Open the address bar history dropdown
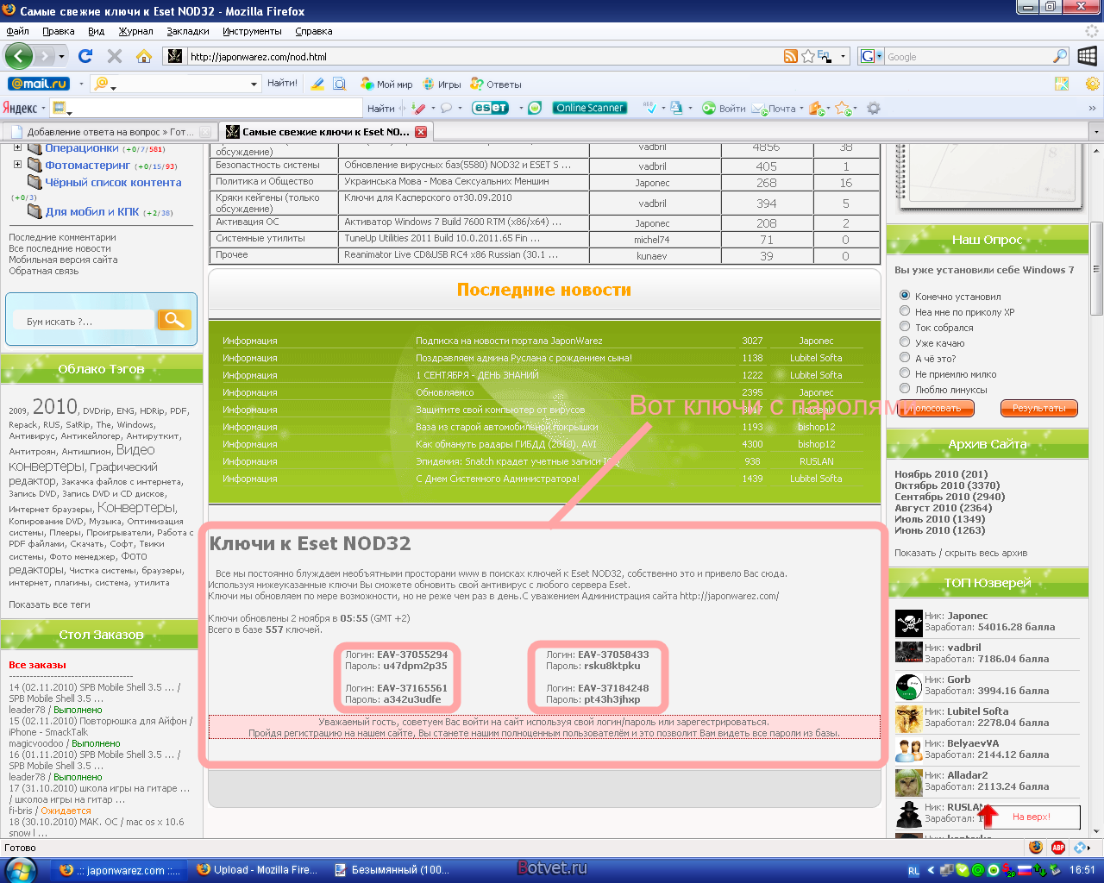 (x=843, y=56)
